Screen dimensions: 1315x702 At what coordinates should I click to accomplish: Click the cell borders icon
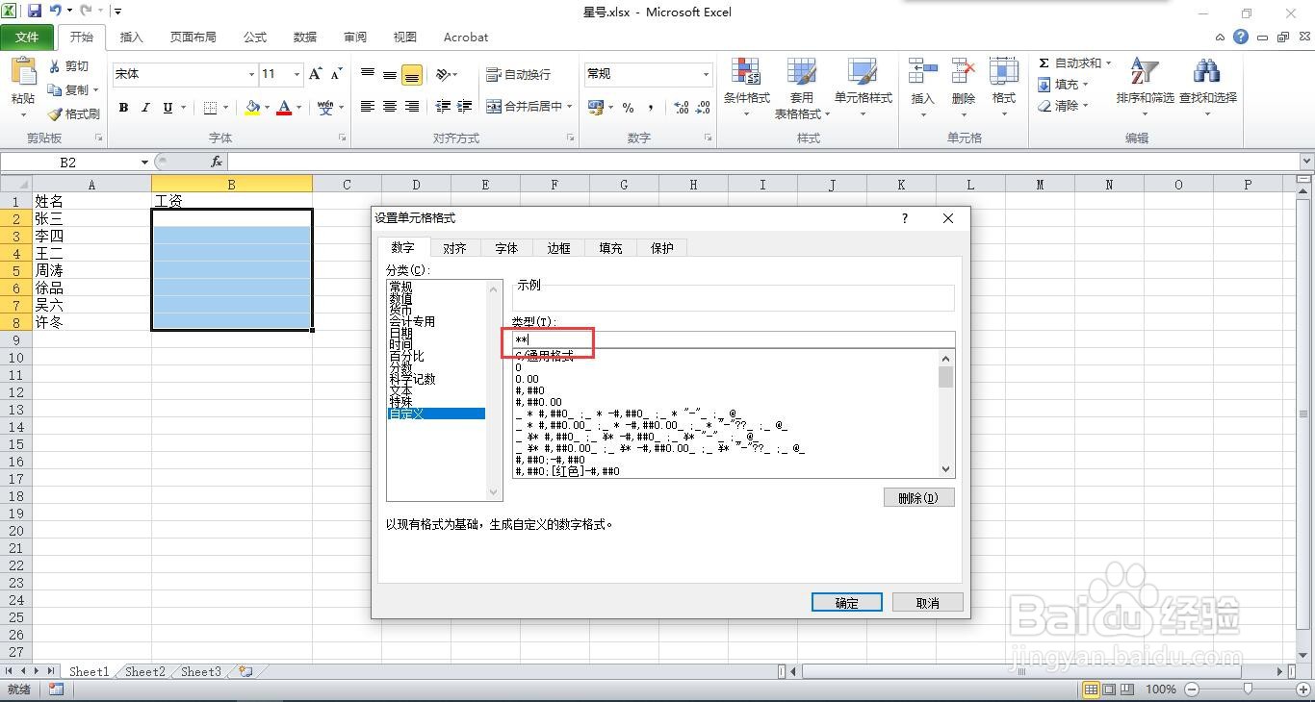[211, 108]
